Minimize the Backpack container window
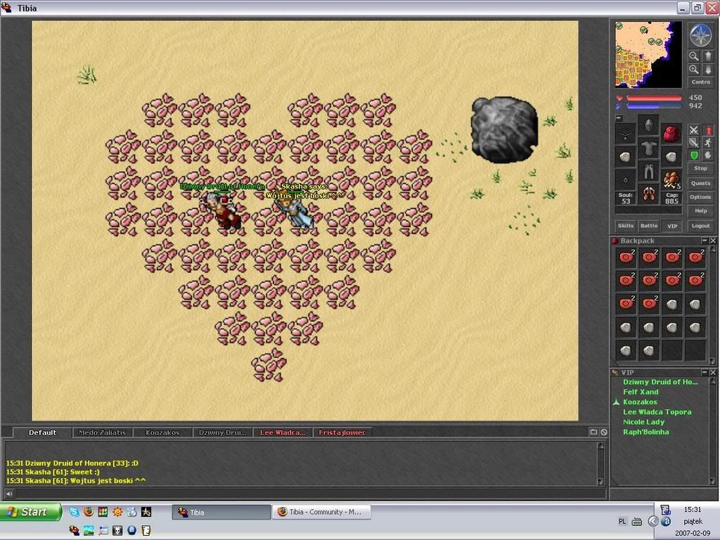720x540 pixels. [705, 240]
